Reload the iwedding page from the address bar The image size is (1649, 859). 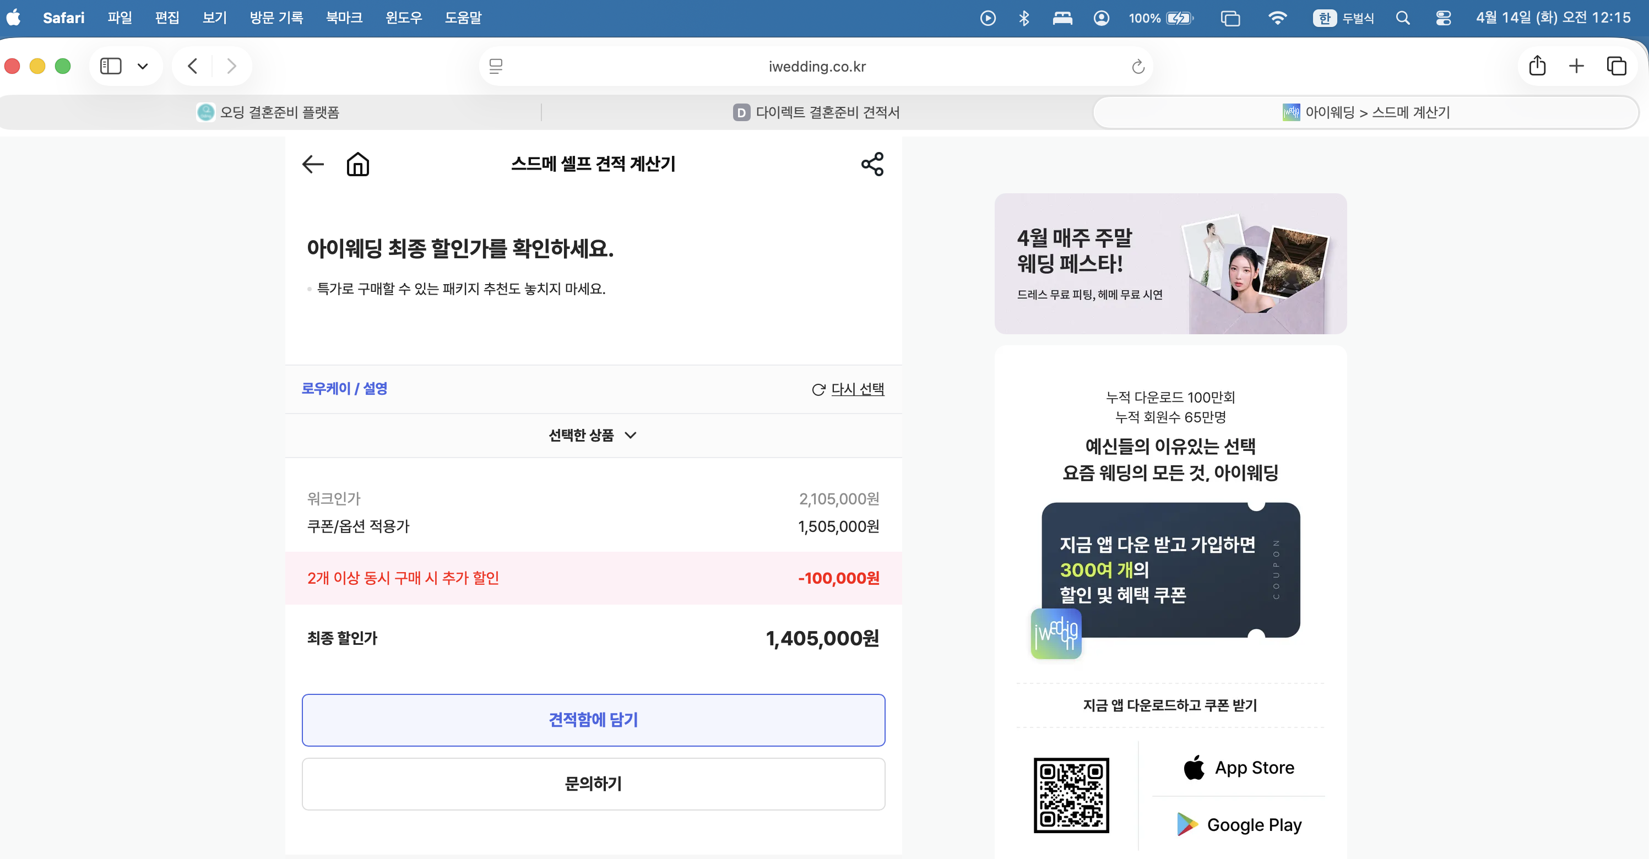(x=1137, y=66)
